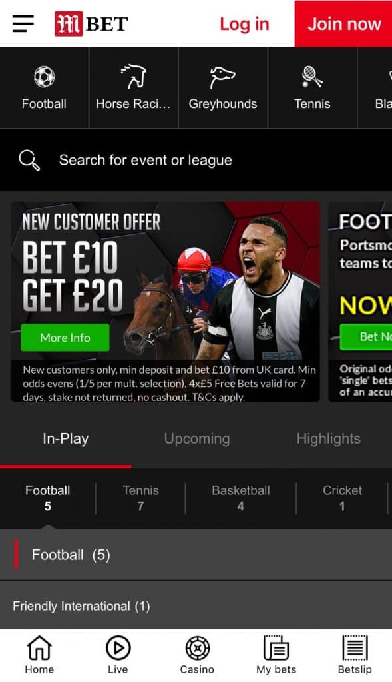Collapse the Football (5) header

(196, 555)
